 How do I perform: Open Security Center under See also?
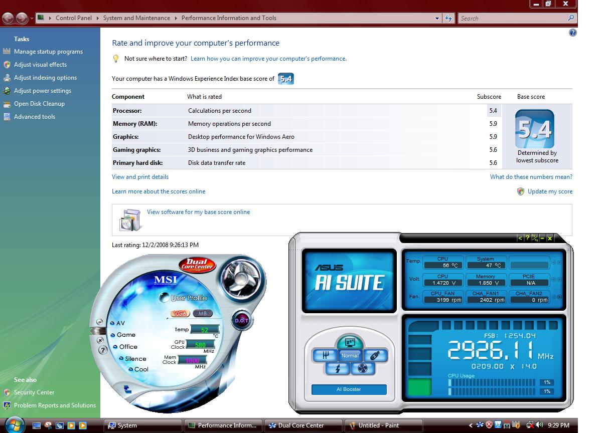point(34,392)
